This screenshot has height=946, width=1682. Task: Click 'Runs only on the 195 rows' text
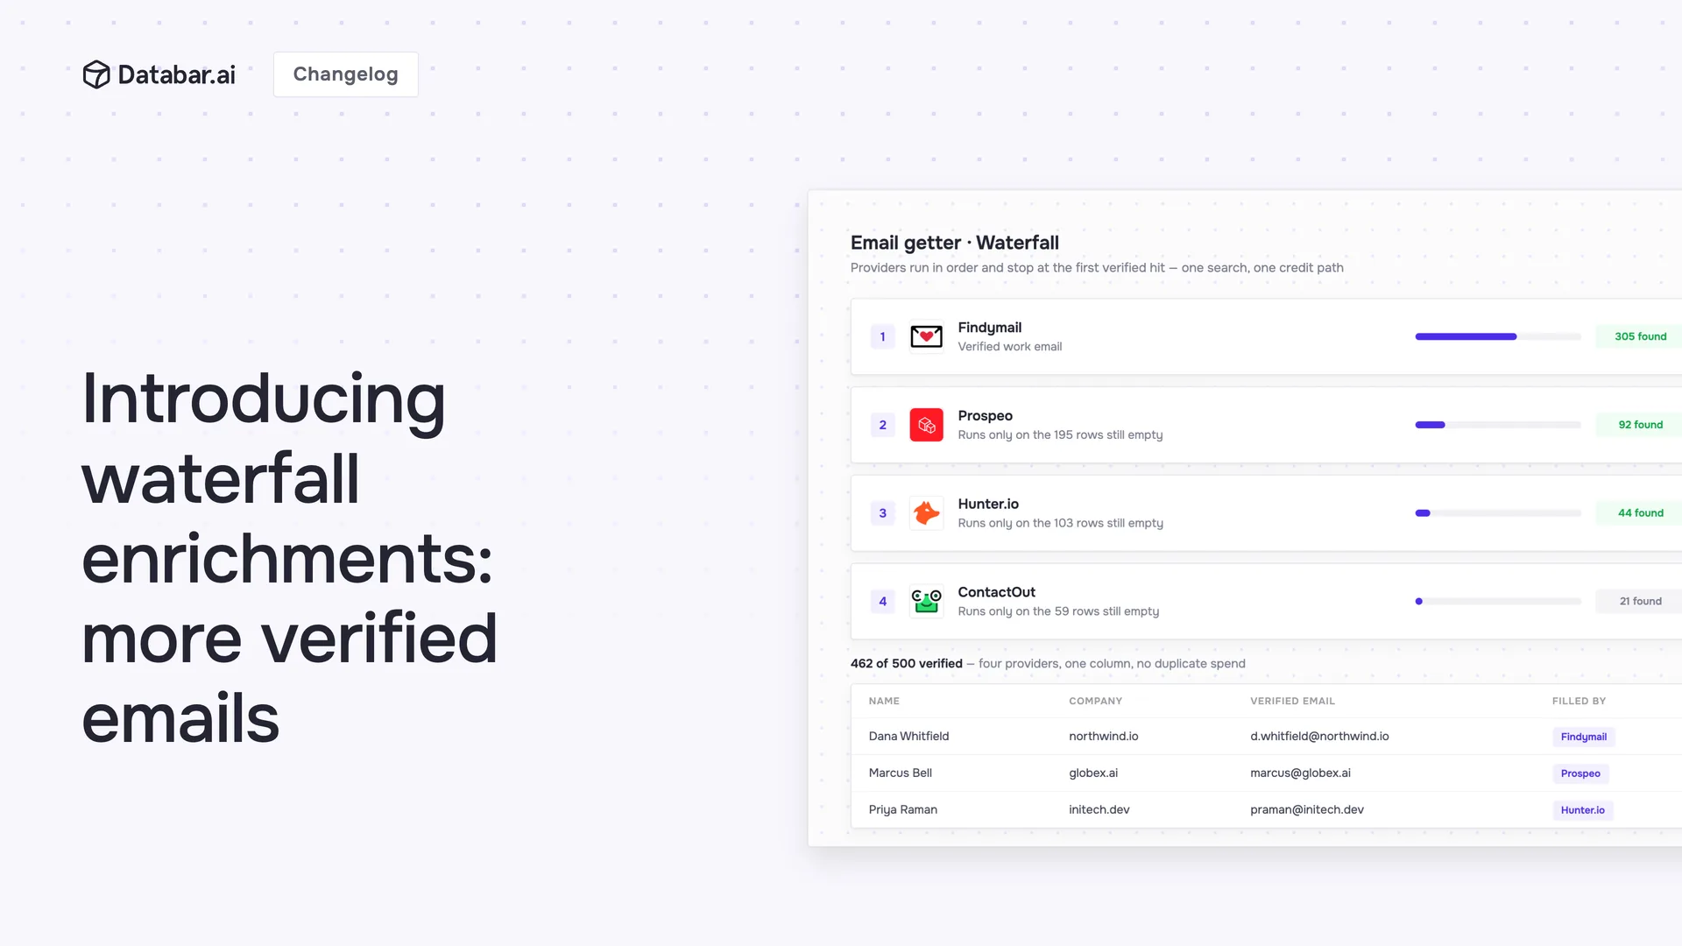[x=1060, y=434]
